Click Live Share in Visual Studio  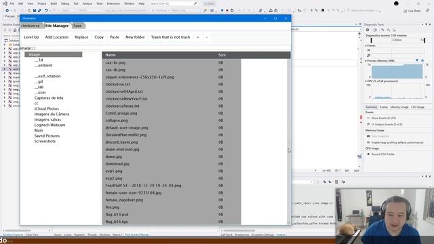(412, 11)
